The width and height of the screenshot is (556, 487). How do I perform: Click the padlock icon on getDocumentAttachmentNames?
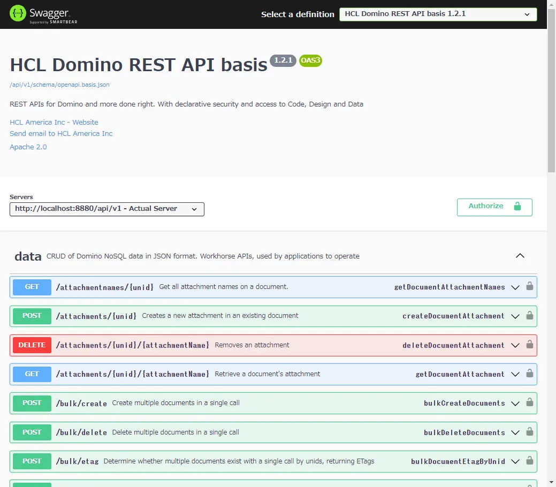click(529, 287)
